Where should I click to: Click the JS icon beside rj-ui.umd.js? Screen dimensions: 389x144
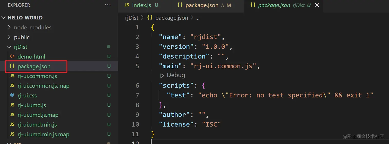[12, 105]
